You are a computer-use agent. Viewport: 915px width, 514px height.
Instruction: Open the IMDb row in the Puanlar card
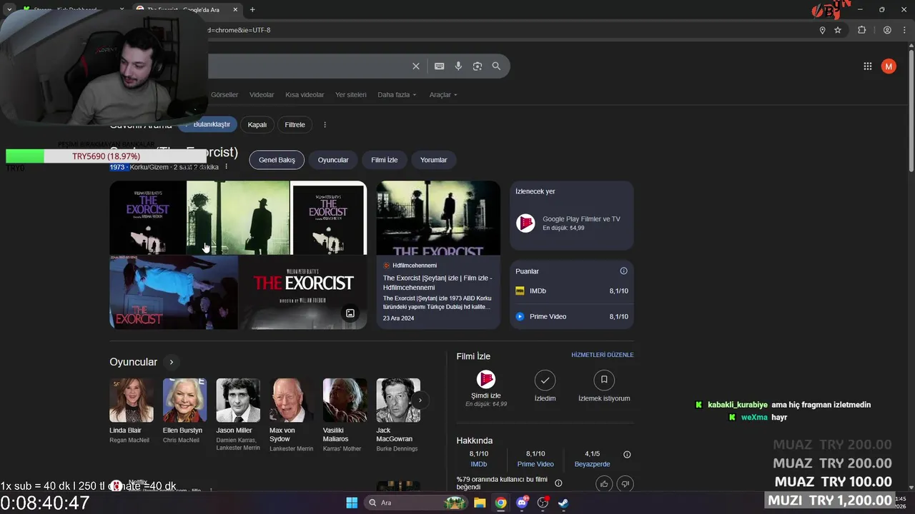tap(572, 291)
